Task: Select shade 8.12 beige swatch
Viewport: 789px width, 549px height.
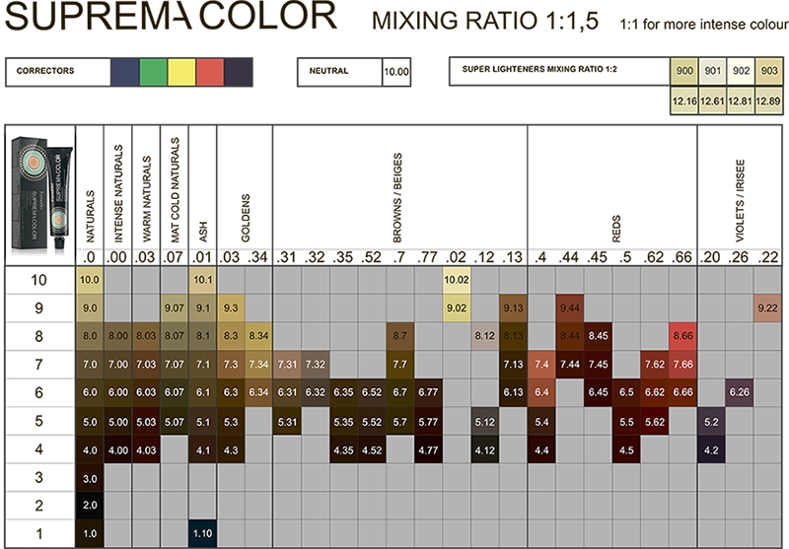Action: (484, 336)
